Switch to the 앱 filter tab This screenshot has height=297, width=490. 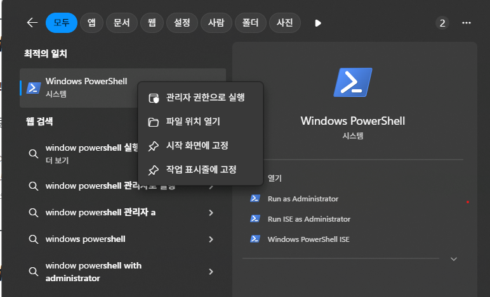[91, 23]
